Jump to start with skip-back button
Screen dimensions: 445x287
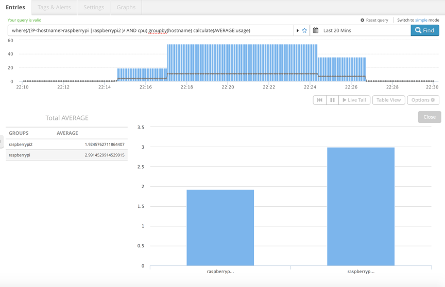319,100
